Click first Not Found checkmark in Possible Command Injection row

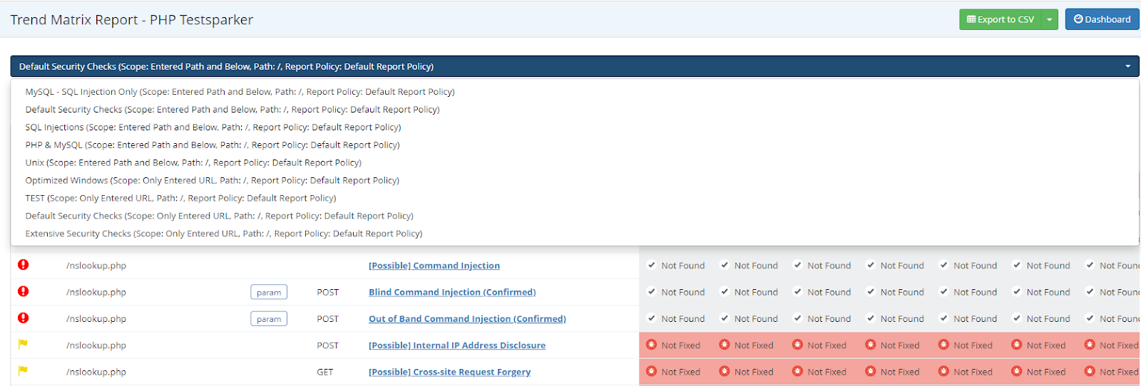[x=651, y=265]
